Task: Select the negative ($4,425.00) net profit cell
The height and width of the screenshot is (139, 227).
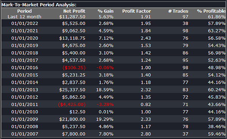Action: 72,105
